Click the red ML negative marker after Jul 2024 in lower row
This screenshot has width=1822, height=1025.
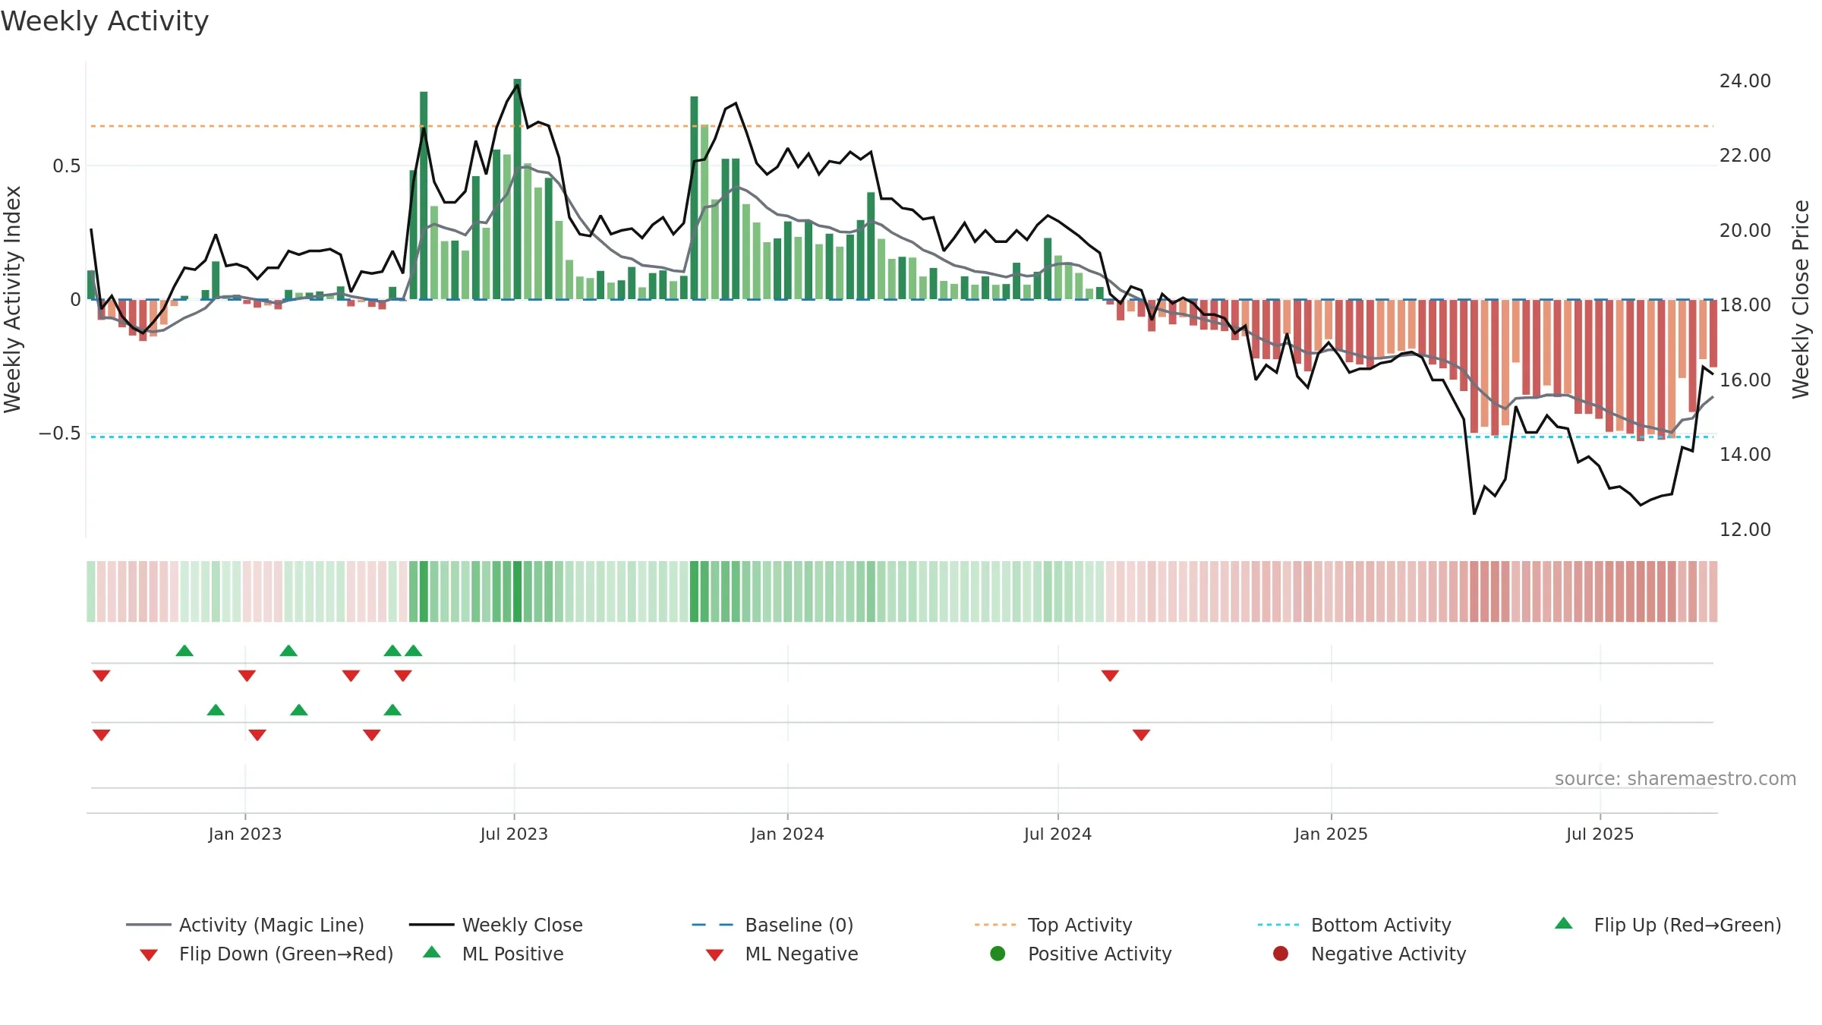(1141, 735)
